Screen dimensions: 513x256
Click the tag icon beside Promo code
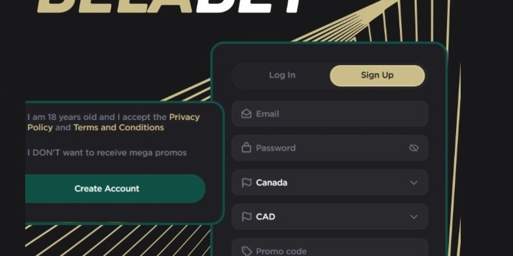tap(247, 251)
